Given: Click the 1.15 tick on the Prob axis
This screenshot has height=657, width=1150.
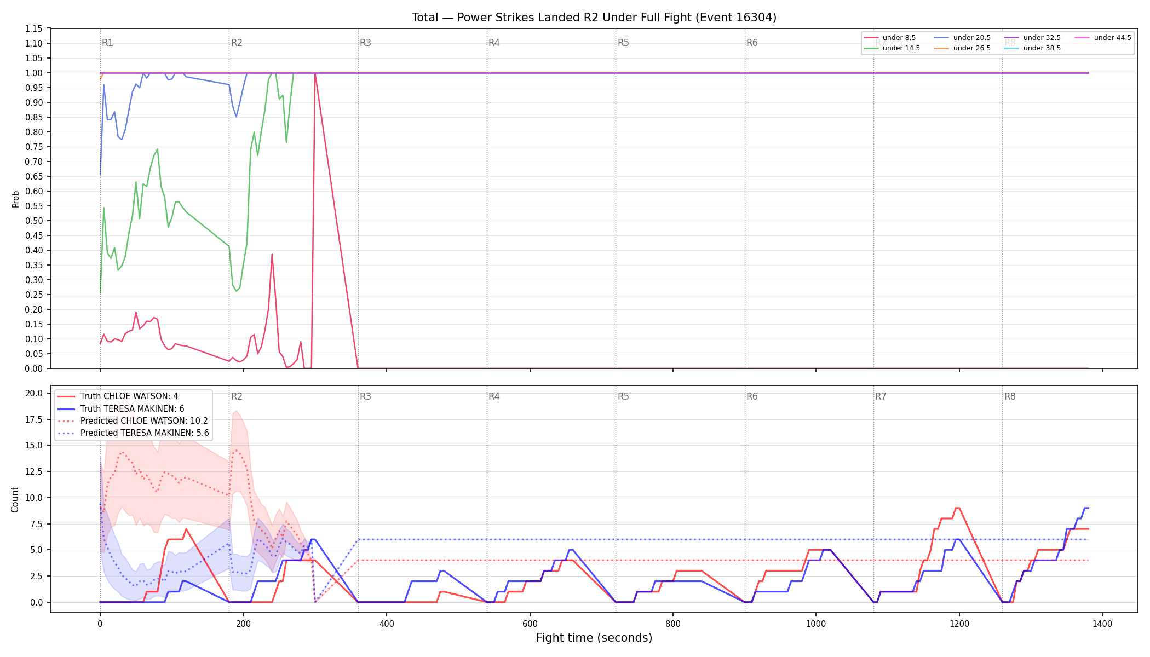Looking at the screenshot, I should coord(34,28).
